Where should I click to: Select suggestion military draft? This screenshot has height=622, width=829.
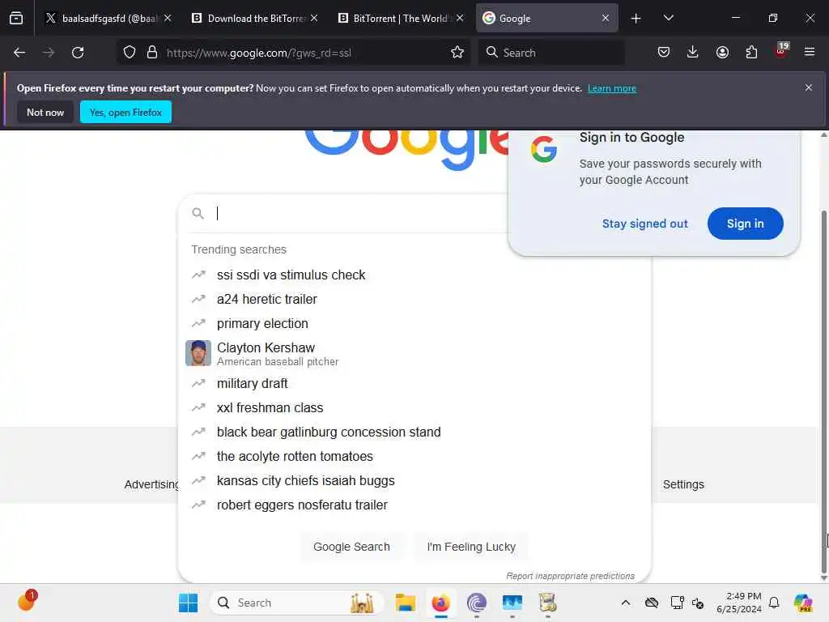pos(414,383)
